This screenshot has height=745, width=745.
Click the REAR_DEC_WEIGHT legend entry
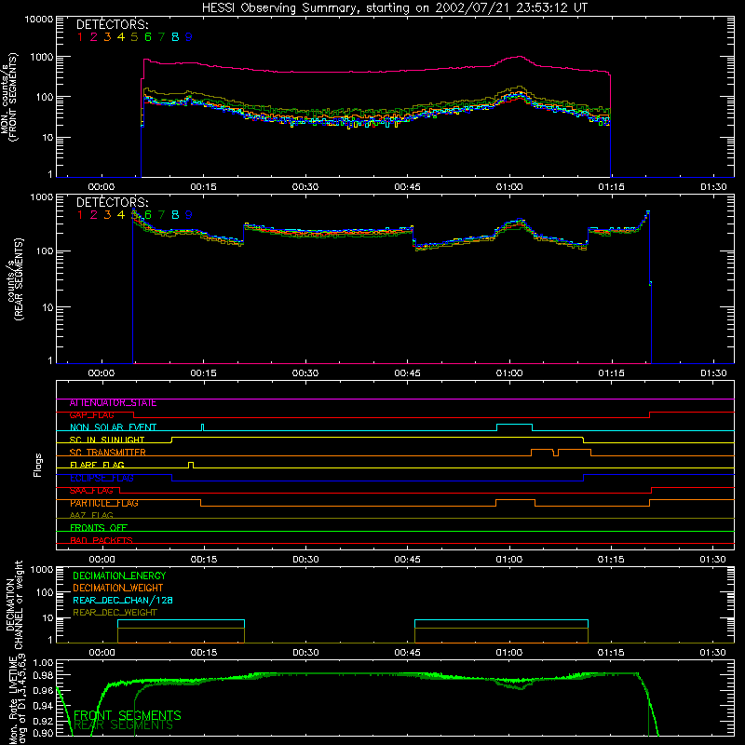(115, 613)
